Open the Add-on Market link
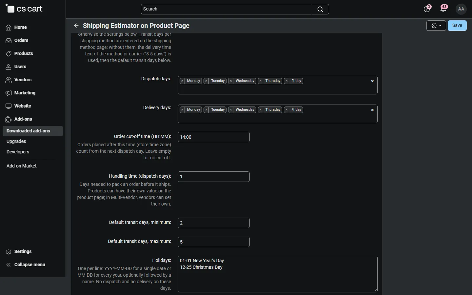The height and width of the screenshot is (295, 472). point(22,166)
